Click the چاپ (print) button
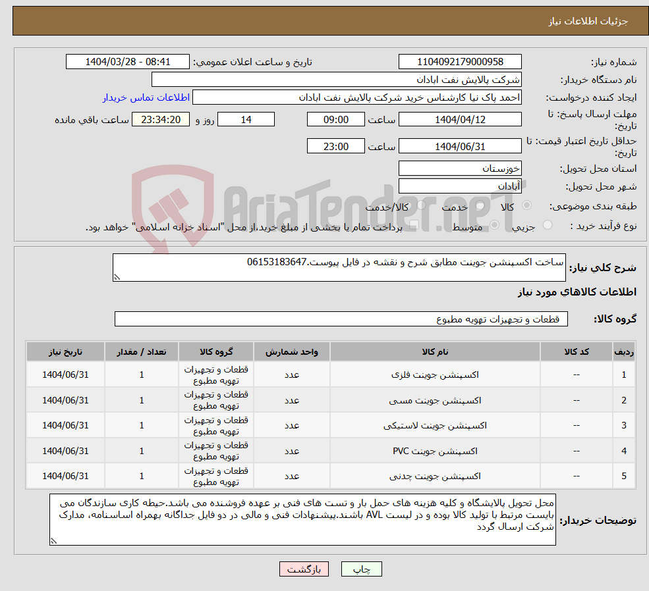This screenshot has height=591, width=649. [x=361, y=569]
